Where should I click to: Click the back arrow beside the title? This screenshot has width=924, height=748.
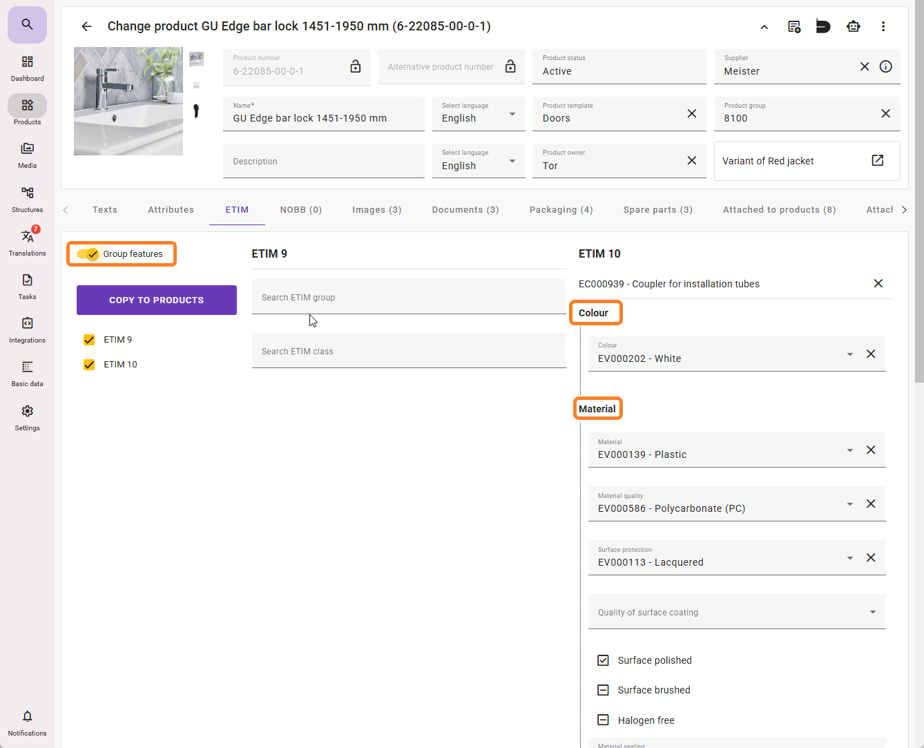click(86, 26)
